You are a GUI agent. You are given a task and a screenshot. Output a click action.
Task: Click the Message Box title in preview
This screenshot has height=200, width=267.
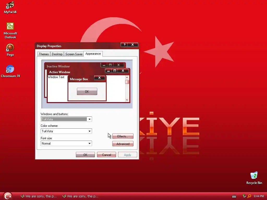79,79
